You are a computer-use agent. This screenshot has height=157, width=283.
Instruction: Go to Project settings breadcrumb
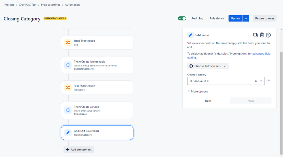click(50, 5)
